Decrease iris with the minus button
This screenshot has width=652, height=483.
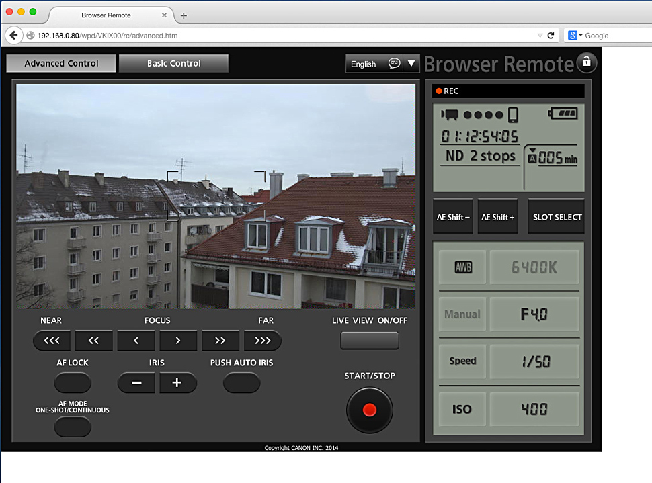pyautogui.click(x=136, y=383)
